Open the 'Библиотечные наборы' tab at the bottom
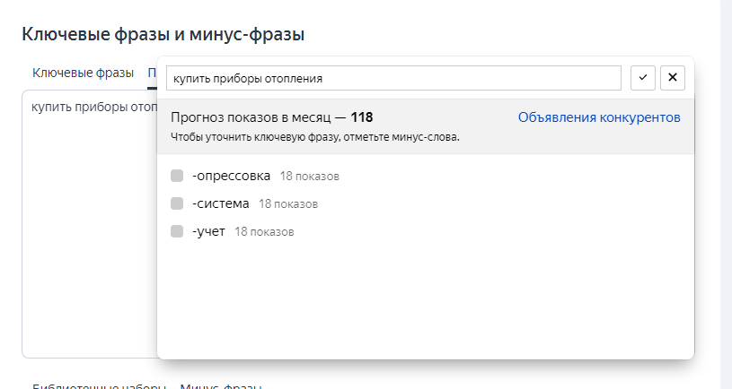This screenshot has height=389, width=732. click(99, 386)
